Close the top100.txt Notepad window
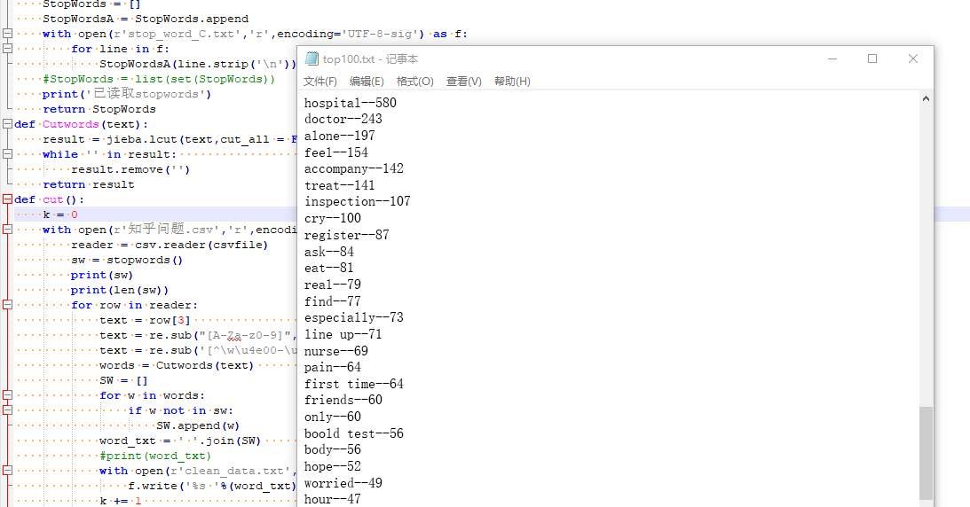Viewport: 970px width, 507px height. tap(912, 58)
